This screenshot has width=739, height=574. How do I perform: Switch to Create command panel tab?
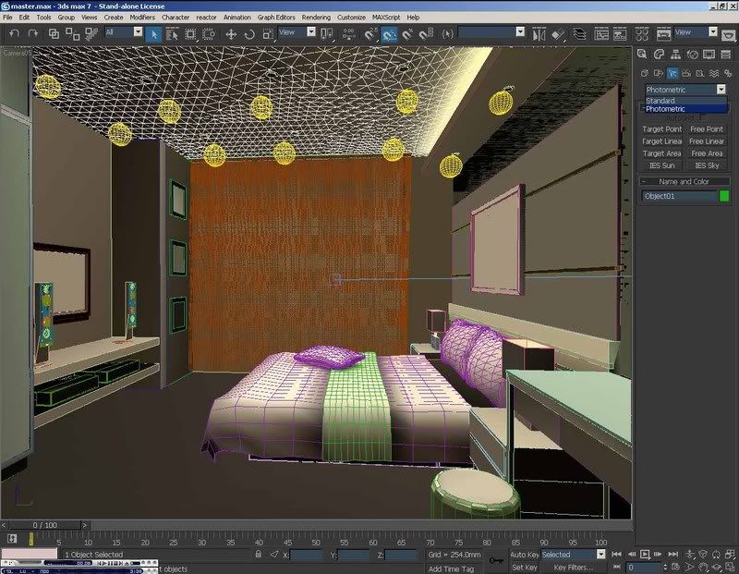[x=642, y=55]
